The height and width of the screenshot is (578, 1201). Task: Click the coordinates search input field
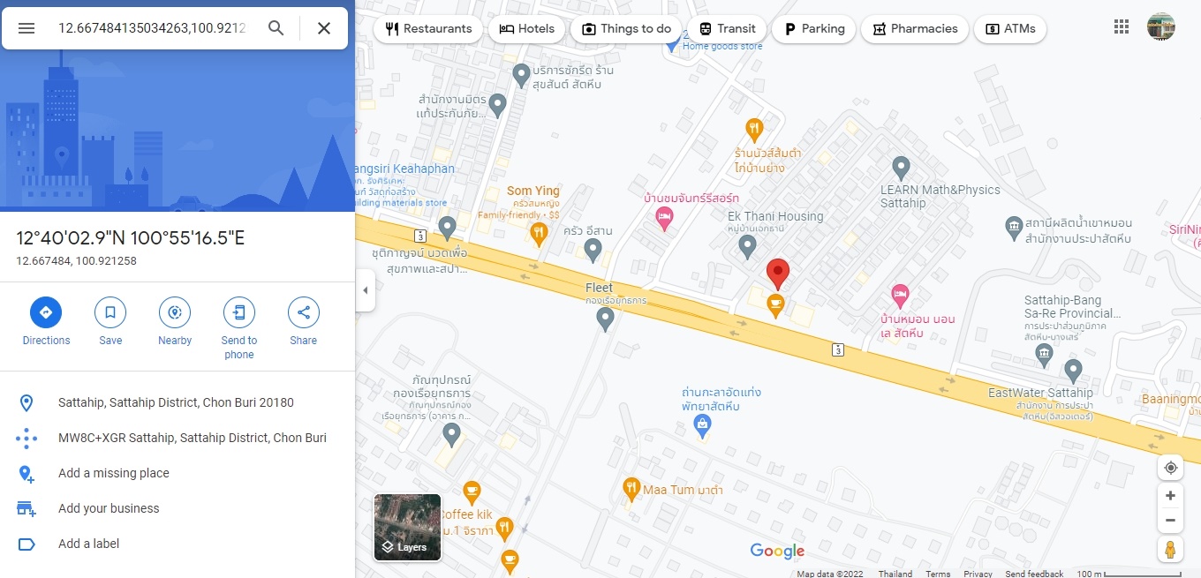[152, 28]
